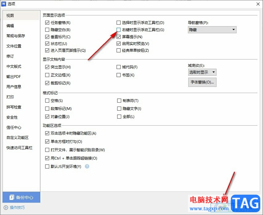Toggle 单击方框时打勾(O) checkbox
The height and width of the screenshot is (215, 263).
point(47,142)
